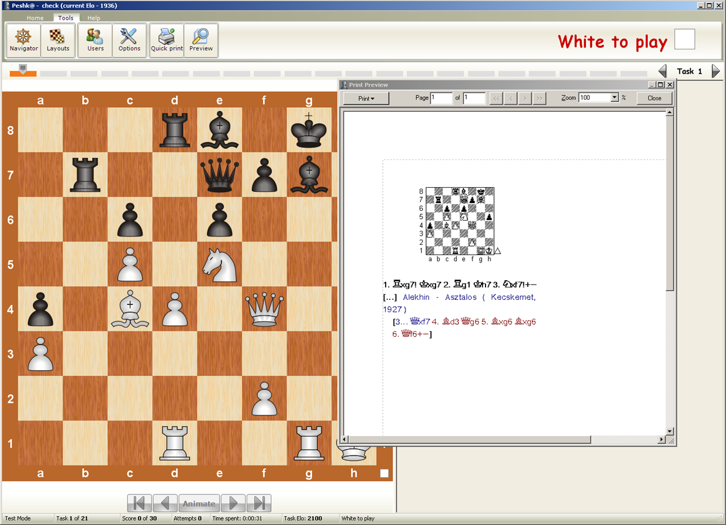Switch to the Home tab

pos(35,18)
